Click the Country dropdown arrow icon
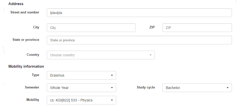The width and height of the screenshot is (237, 107). point(150,55)
